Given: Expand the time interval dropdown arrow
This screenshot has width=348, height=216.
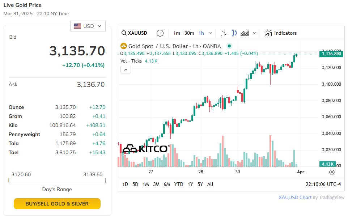Looking at the screenshot, I should (x=211, y=33).
